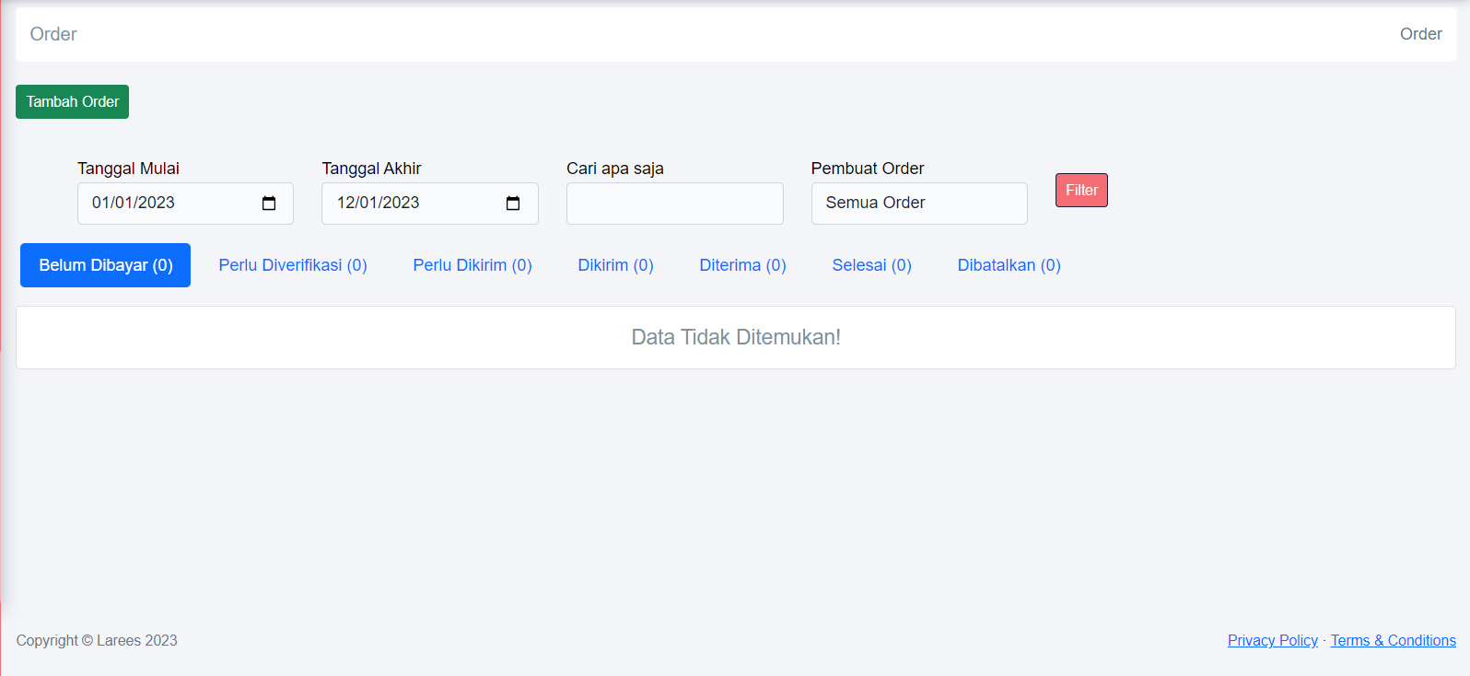Open the Perlu Dikirim (0) tab

click(x=472, y=265)
